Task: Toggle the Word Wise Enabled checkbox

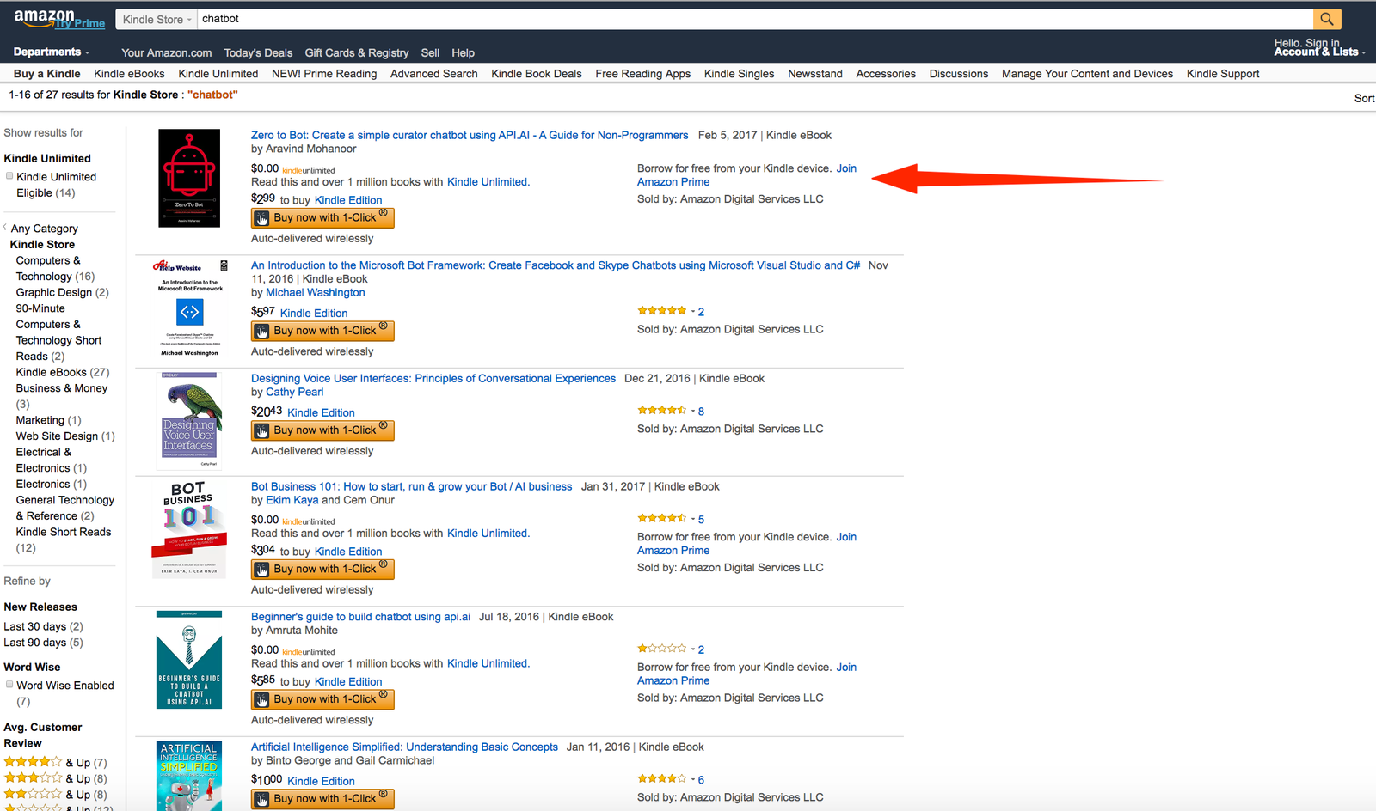Action: coord(9,685)
